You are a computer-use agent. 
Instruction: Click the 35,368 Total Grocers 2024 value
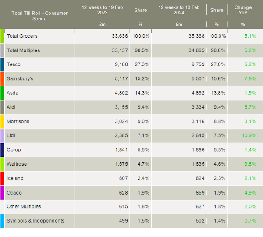tap(196, 36)
